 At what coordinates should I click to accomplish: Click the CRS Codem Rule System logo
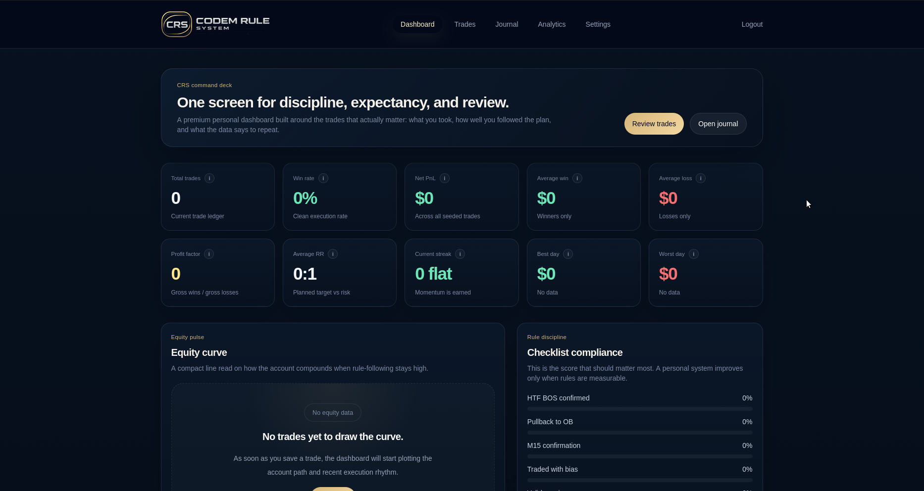pos(215,24)
